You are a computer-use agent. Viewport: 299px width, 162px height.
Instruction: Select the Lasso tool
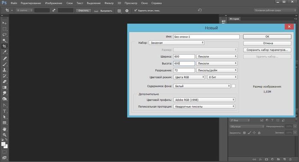pos(4,34)
